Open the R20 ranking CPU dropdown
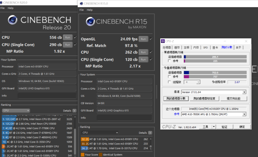The width and height of the screenshot is (258, 157). [16, 111]
